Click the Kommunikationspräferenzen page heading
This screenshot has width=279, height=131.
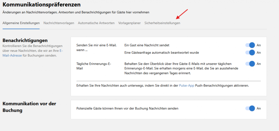point(41,5)
